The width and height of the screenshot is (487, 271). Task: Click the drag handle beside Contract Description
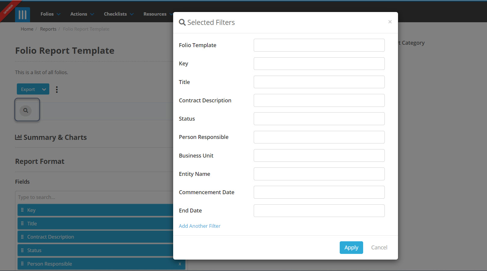22,236
